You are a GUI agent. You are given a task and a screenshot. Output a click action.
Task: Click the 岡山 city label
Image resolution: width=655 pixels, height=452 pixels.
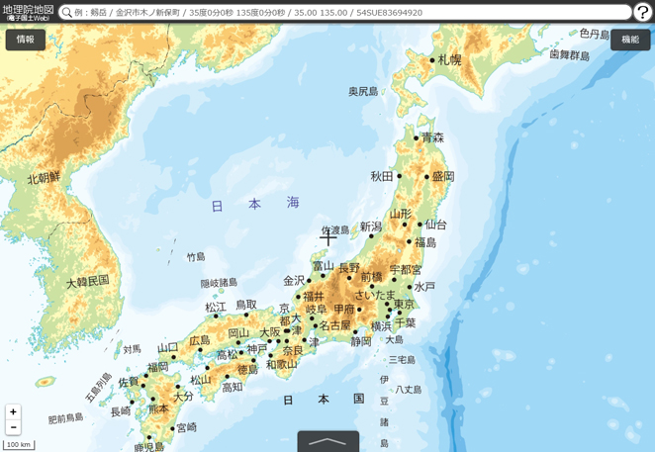coord(238,333)
